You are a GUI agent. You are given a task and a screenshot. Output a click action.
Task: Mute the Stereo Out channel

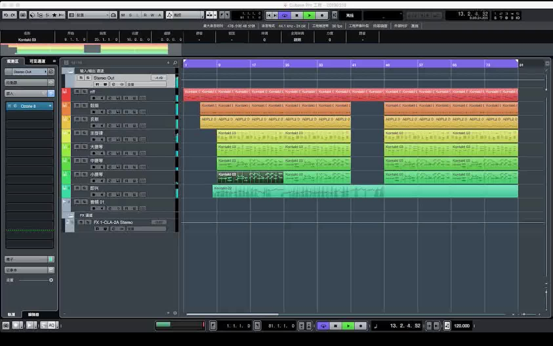(81, 78)
